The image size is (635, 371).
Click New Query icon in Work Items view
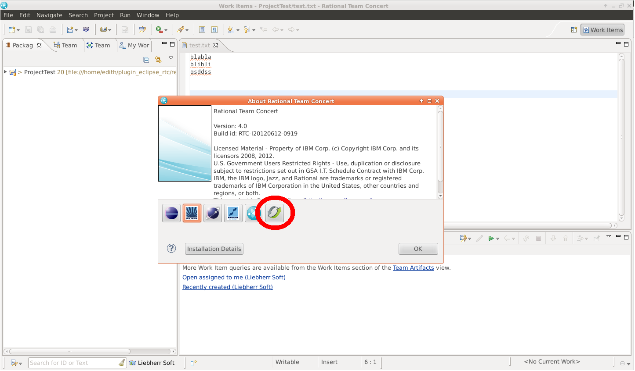click(x=463, y=239)
